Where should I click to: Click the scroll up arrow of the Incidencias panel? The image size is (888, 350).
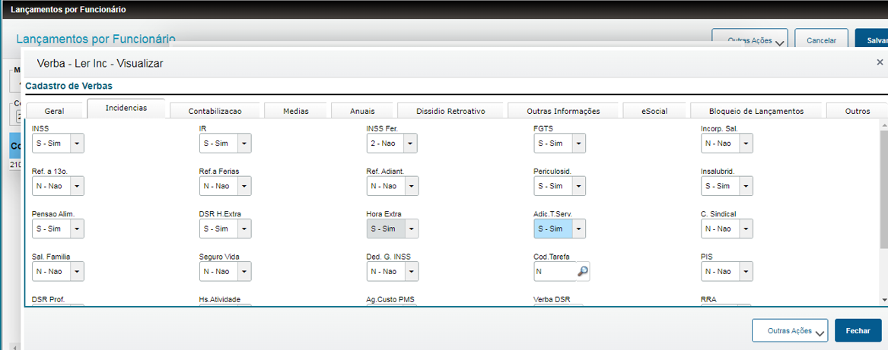click(884, 125)
